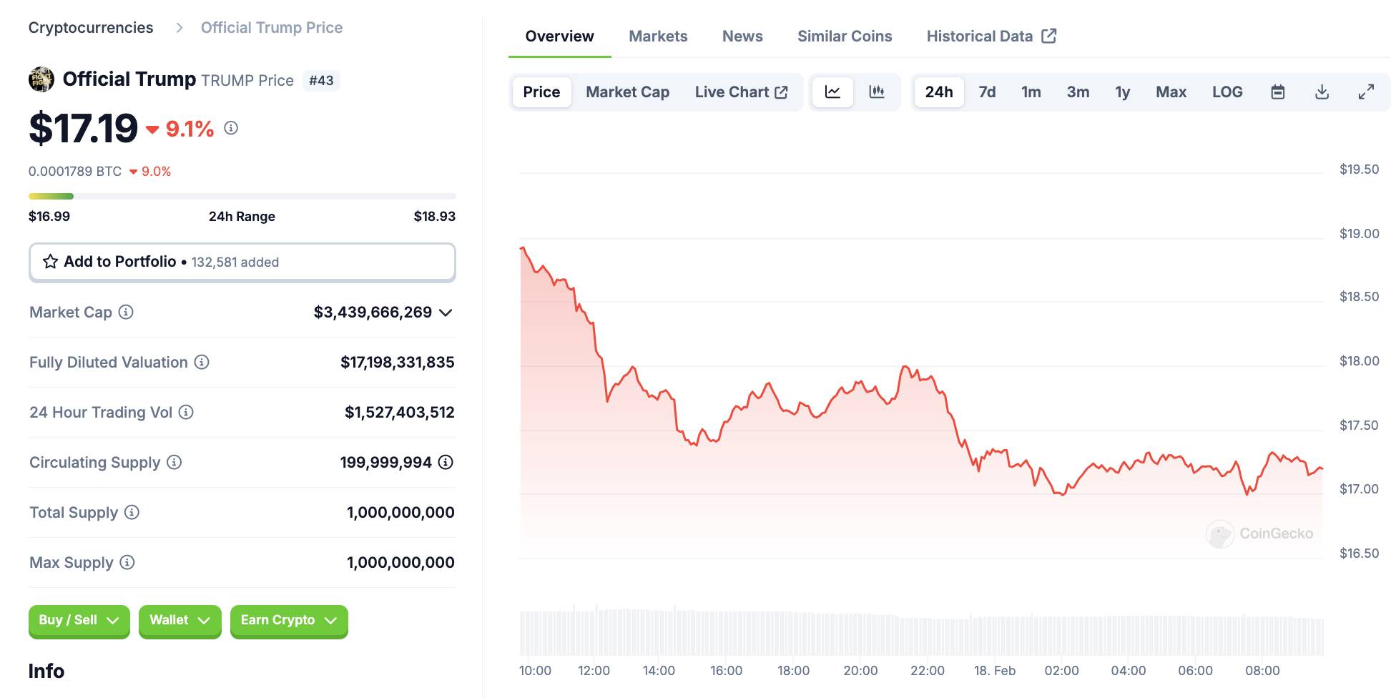
Task: Switch to the Markets tab
Action: [658, 36]
